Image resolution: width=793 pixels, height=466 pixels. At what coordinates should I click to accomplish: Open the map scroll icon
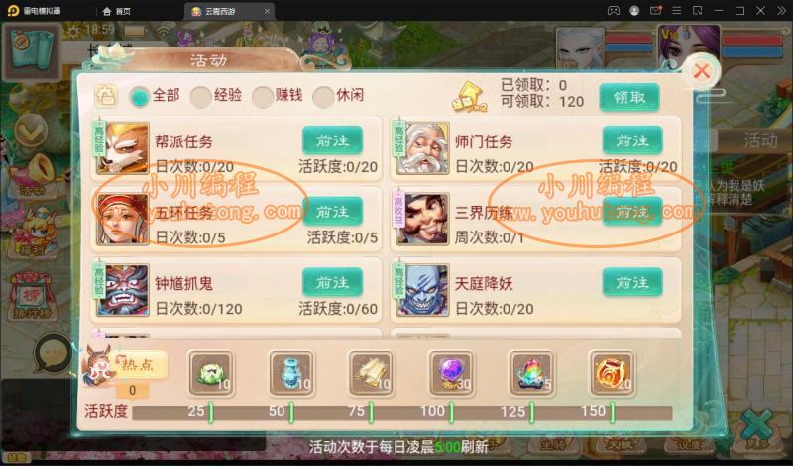(32, 51)
